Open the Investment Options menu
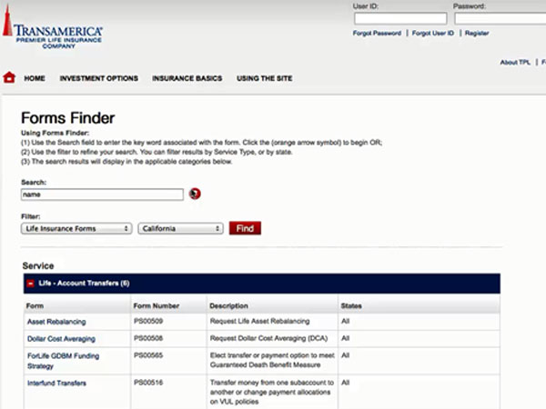Image resolution: width=546 pixels, height=409 pixels. coord(99,79)
